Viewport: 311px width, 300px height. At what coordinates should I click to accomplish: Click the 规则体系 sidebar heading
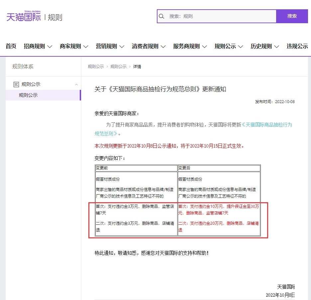pyautogui.click(x=23, y=67)
